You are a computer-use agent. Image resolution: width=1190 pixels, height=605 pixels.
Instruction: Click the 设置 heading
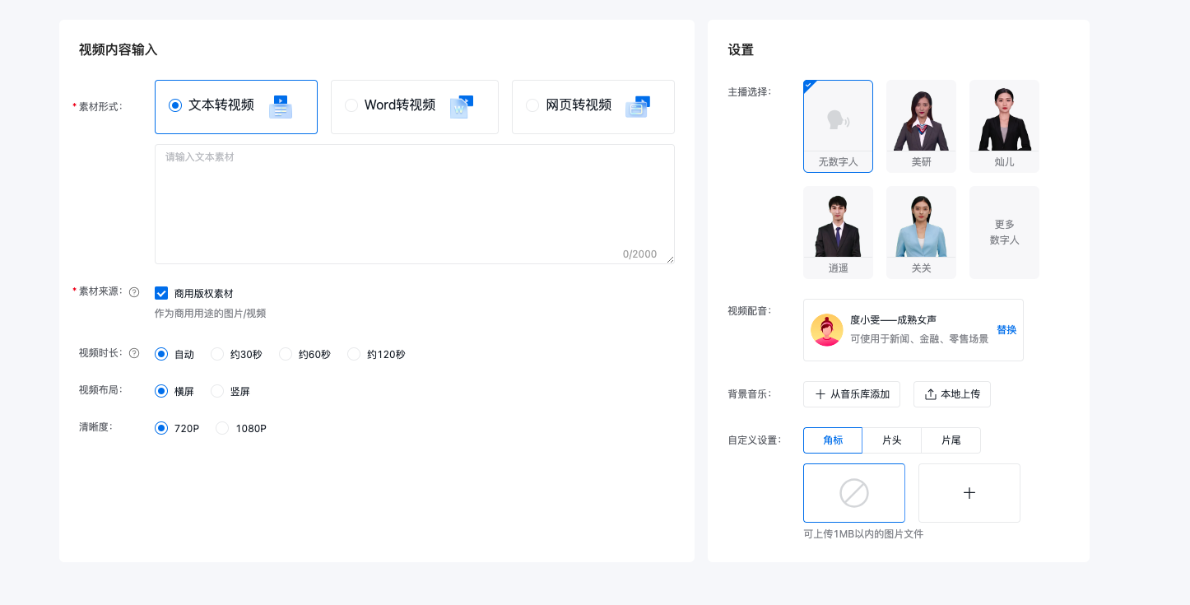point(741,49)
